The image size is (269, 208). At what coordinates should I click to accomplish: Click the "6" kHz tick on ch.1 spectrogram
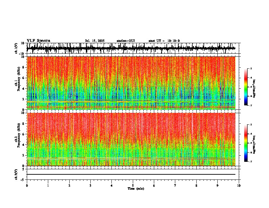coord(24,78)
